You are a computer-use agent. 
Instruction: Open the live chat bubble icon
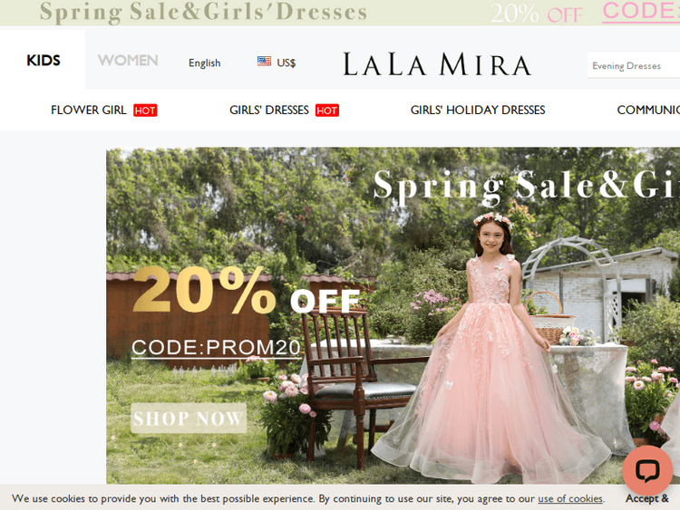[x=647, y=470]
